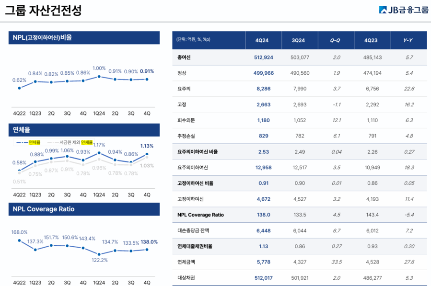
Task: Select the 33.5 Q-Q value for 연체금액
Action: (x=336, y=262)
